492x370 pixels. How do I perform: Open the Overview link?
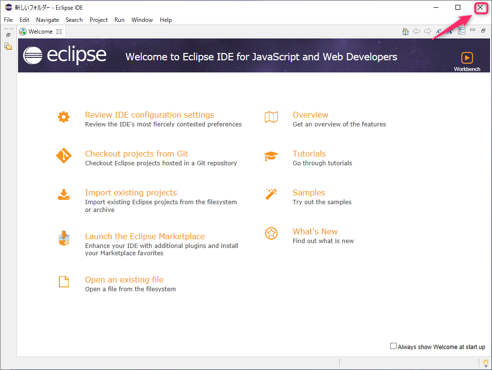(x=310, y=115)
